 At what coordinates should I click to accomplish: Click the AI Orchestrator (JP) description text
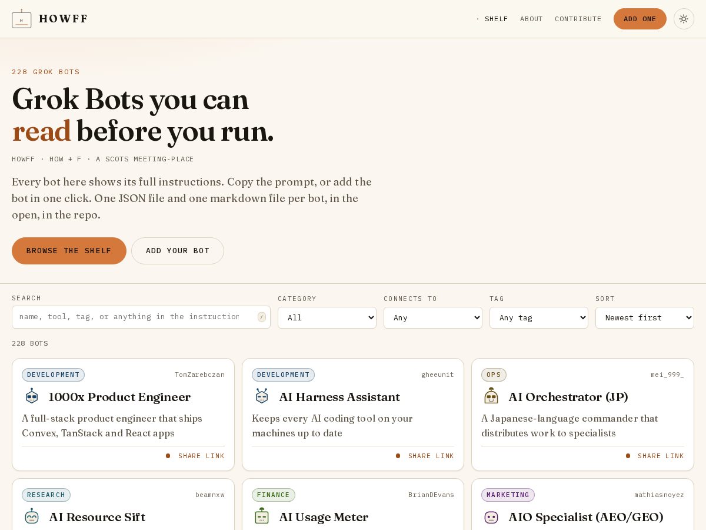point(570,426)
